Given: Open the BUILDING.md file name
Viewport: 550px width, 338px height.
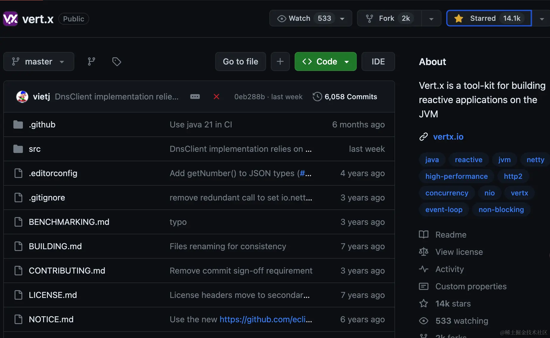Looking at the screenshot, I should [55, 246].
